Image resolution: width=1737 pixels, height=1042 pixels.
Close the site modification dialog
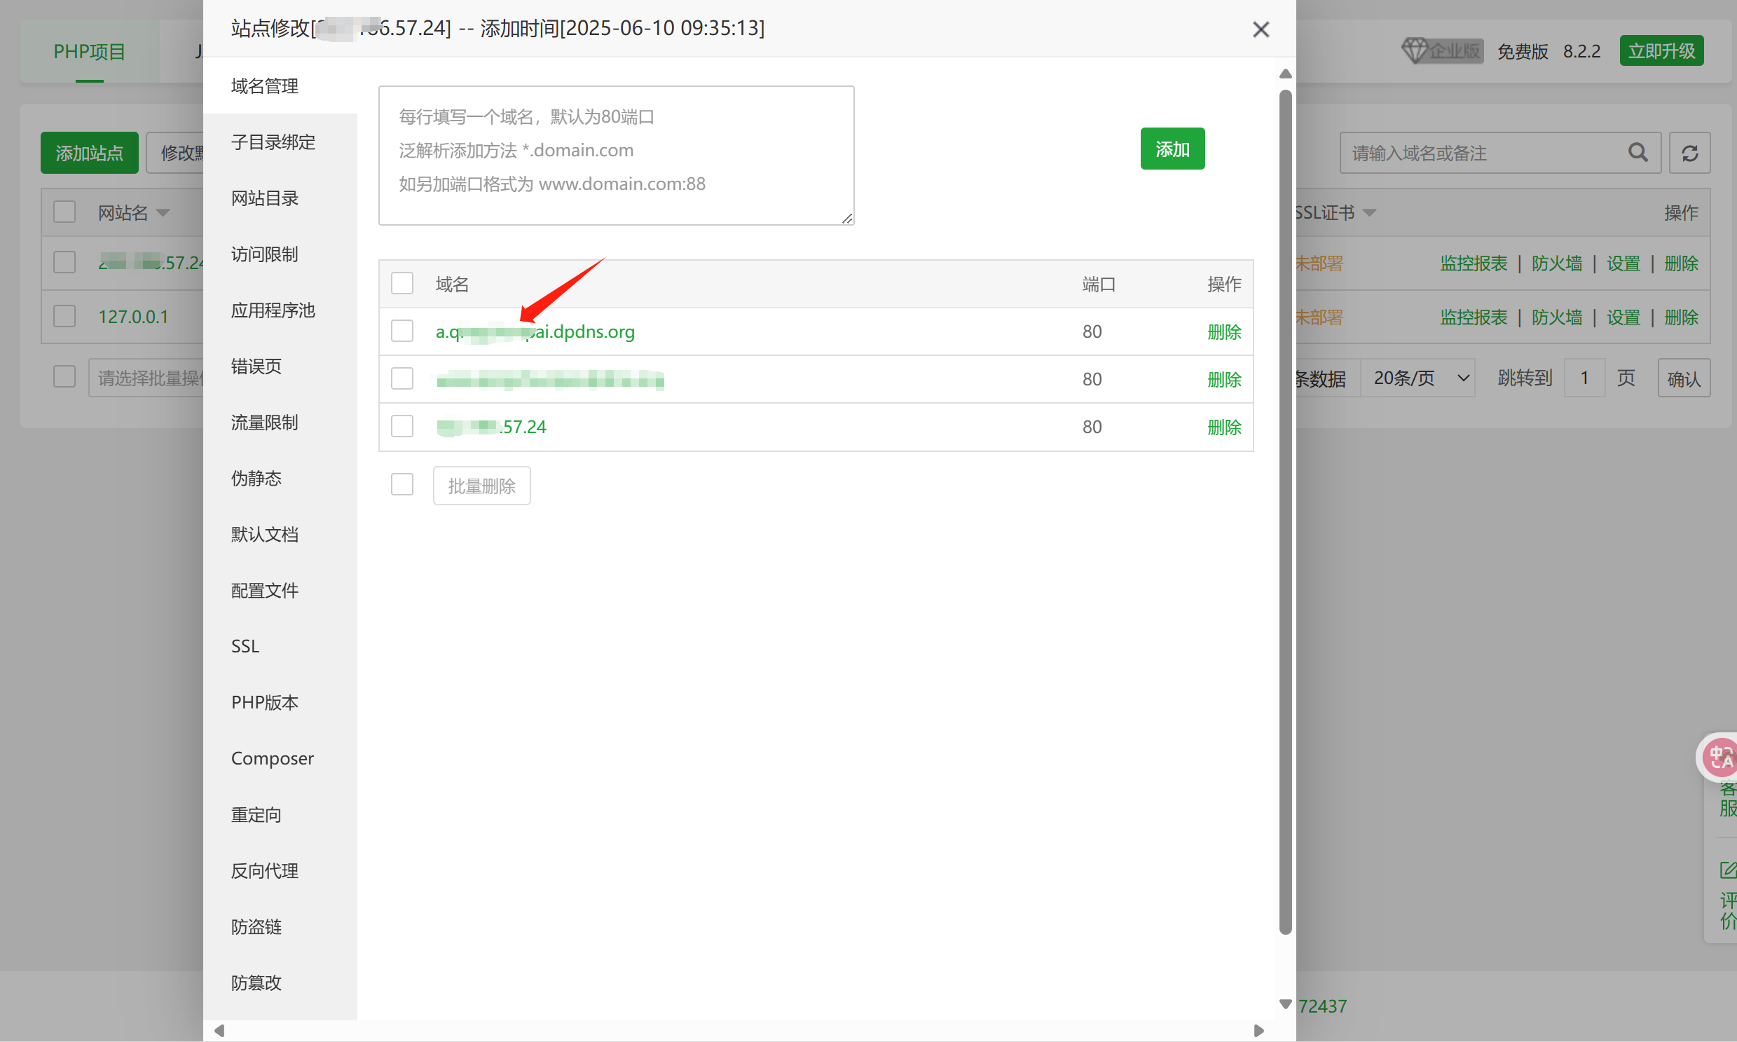pos(1261,29)
